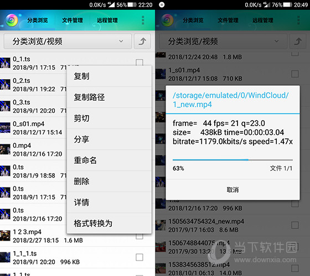310x276 pixels.
Task: Open thumbnail of 0.mp4 video
Action: coord(5,149)
